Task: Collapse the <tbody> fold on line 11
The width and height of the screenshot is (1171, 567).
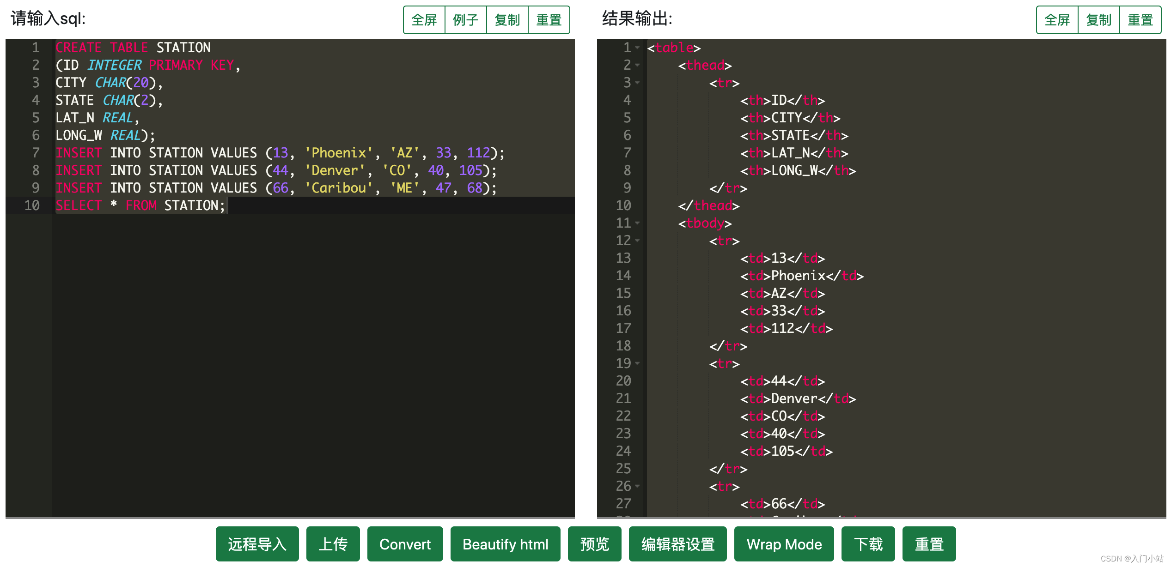Action: [x=638, y=223]
